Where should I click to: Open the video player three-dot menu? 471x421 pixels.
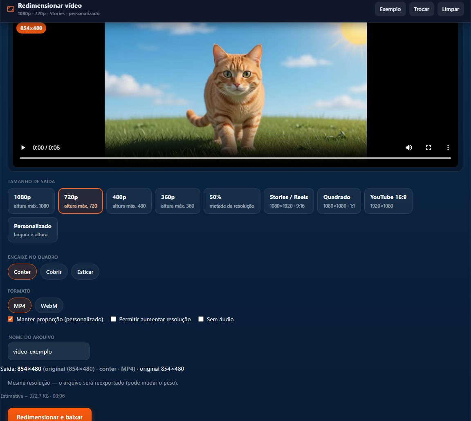pos(448,148)
